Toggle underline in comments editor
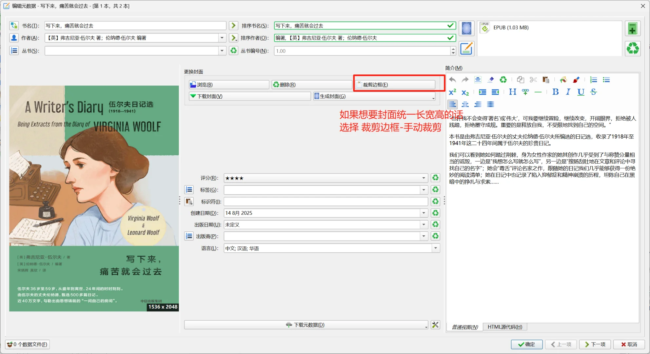 [x=581, y=92]
